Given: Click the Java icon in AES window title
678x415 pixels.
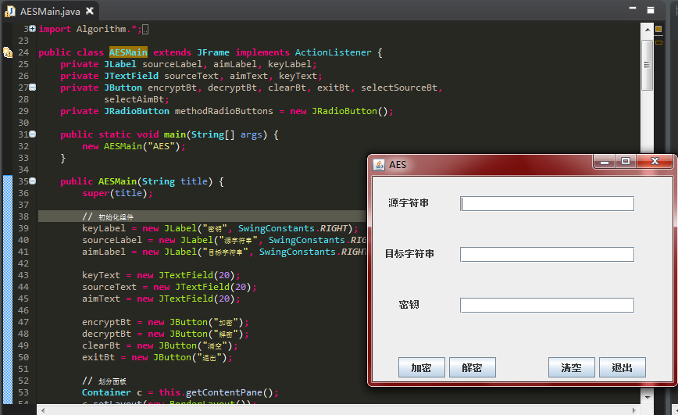Looking at the screenshot, I should click(379, 165).
